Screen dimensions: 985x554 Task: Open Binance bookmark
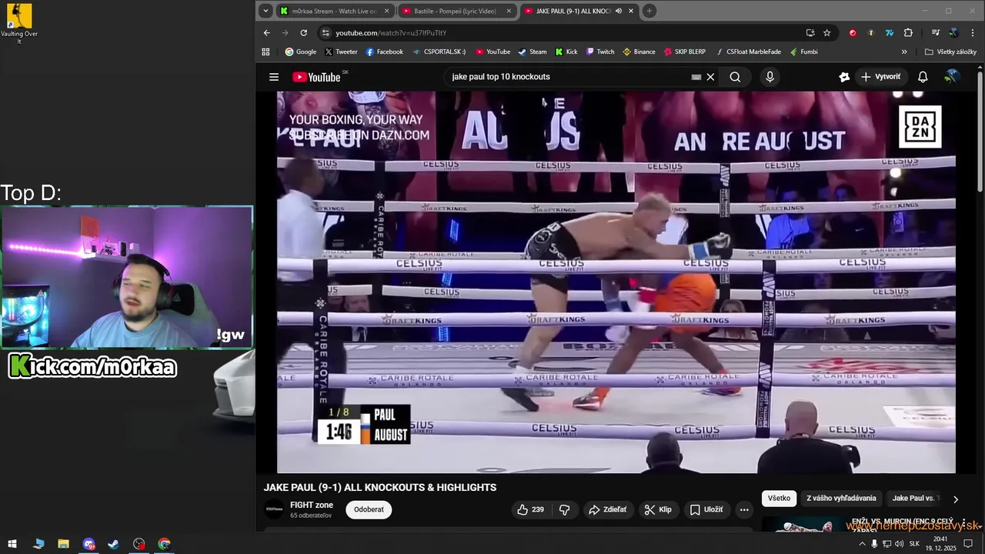[x=639, y=52]
